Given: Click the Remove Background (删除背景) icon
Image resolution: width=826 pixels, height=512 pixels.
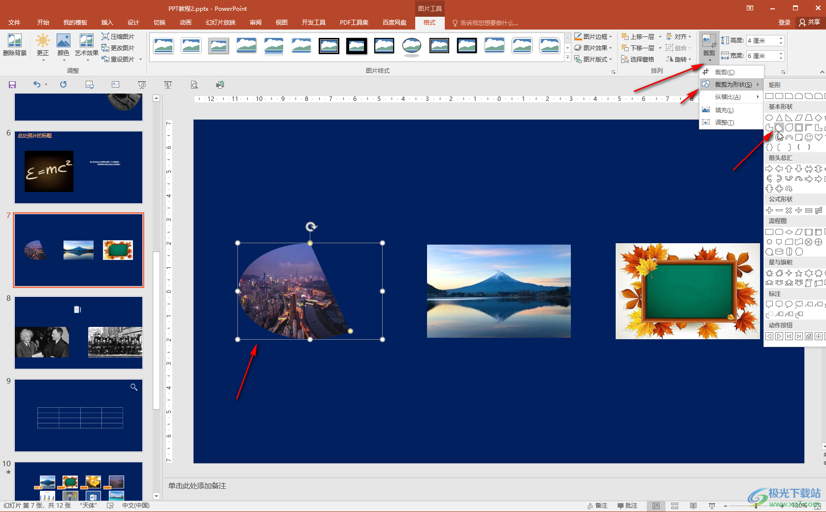Looking at the screenshot, I should (x=15, y=45).
